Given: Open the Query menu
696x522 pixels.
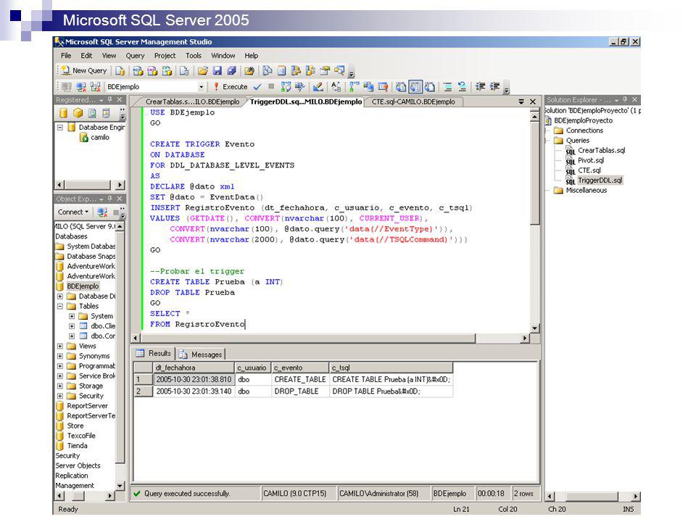Looking at the screenshot, I should pyautogui.click(x=135, y=56).
